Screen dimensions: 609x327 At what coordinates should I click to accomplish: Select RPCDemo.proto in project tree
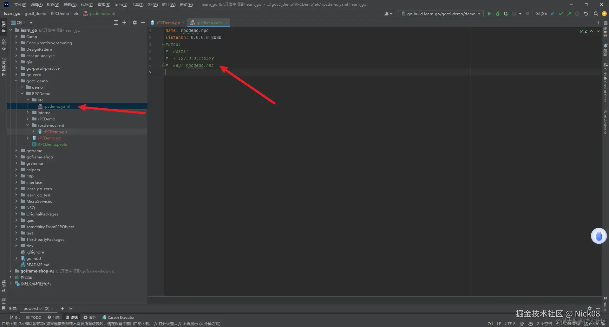pyautogui.click(x=52, y=144)
